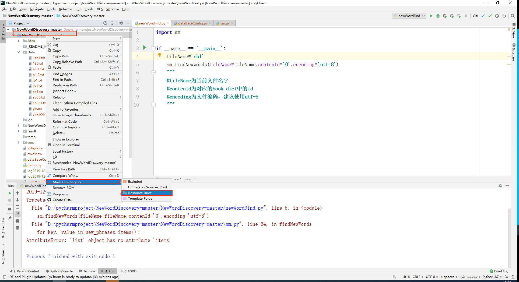519x282 pixels.
Task: Expand the result folder
Action: 18,131
